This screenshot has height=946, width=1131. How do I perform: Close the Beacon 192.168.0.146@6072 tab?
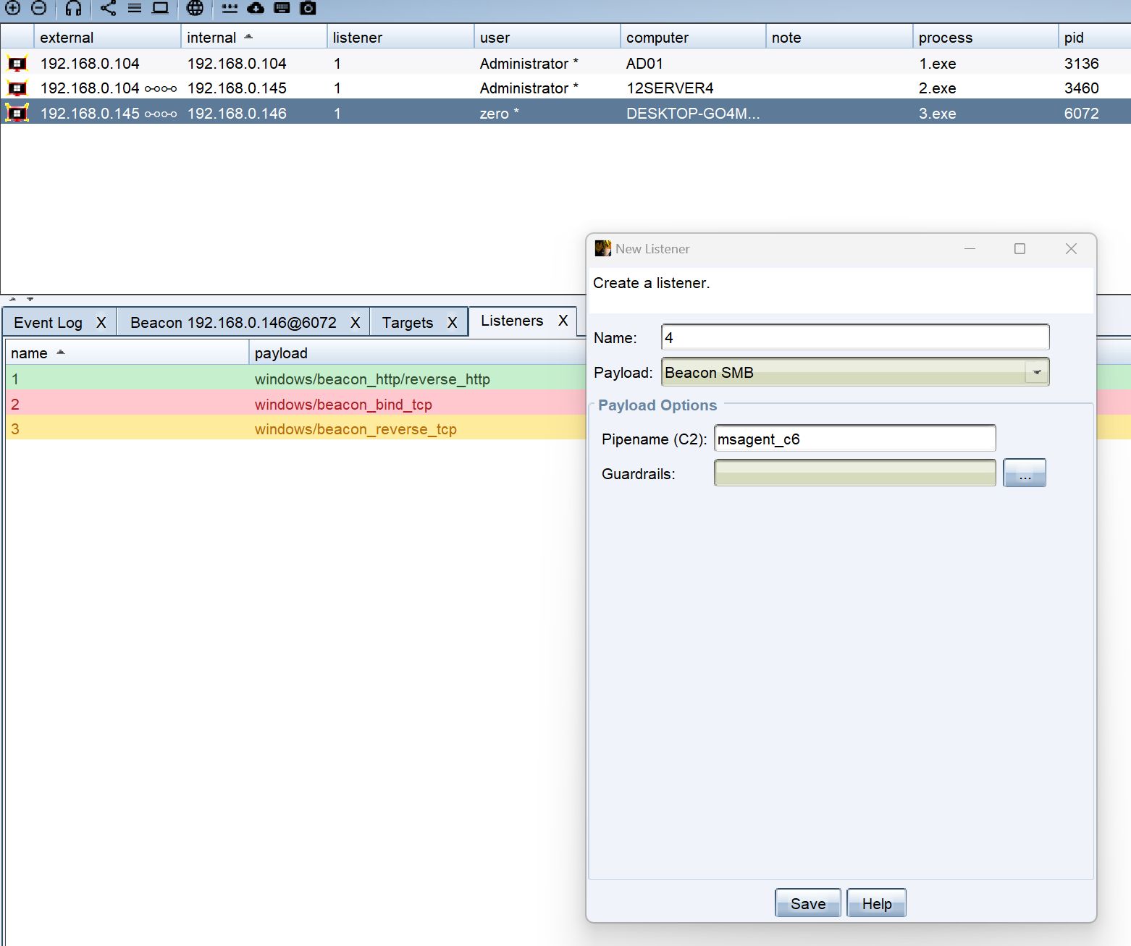click(355, 323)
